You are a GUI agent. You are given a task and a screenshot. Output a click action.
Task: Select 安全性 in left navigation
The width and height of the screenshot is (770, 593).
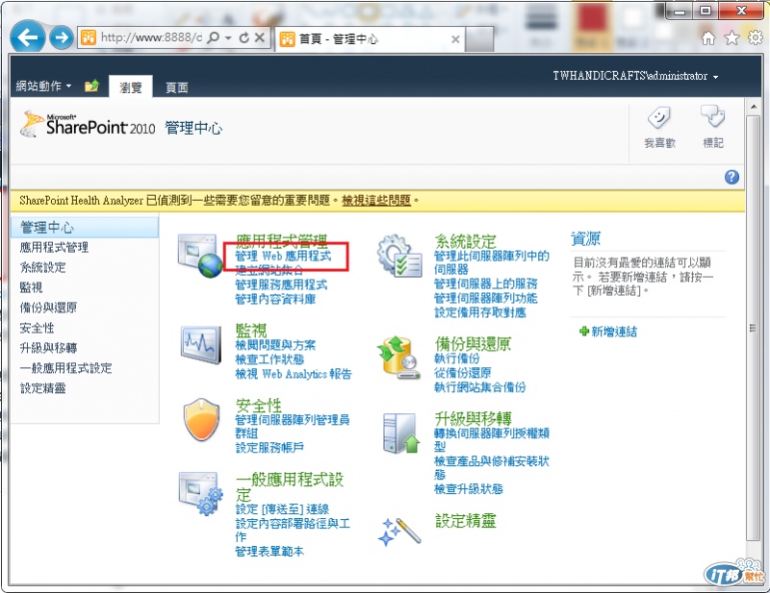37,328
